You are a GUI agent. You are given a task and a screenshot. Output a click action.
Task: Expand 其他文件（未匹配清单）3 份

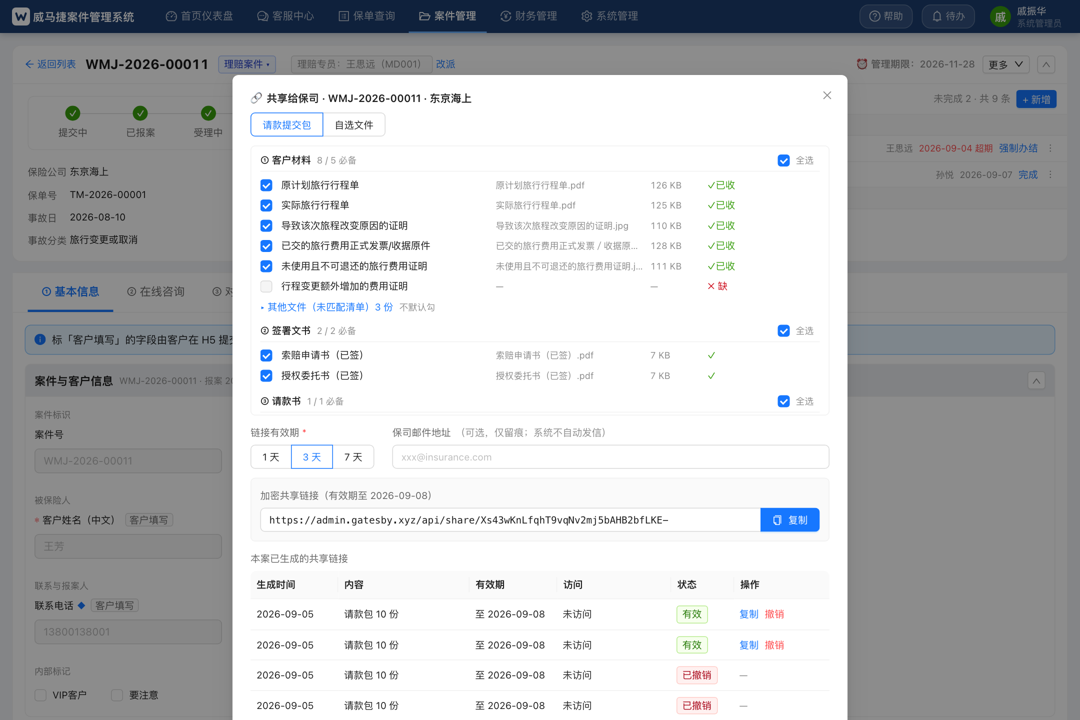point(327,307)
